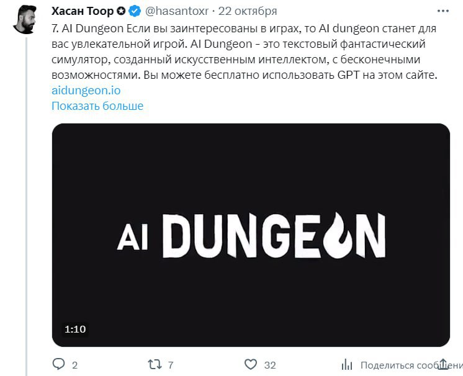Open the aidungeon.io link

[86, 91]
